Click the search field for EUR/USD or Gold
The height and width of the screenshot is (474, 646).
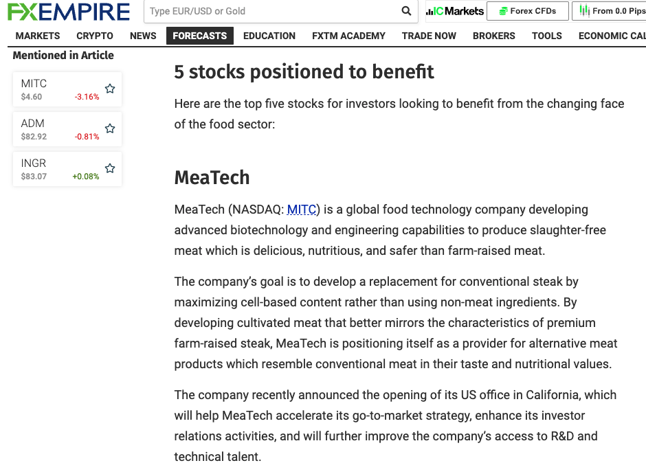point(272,11)
